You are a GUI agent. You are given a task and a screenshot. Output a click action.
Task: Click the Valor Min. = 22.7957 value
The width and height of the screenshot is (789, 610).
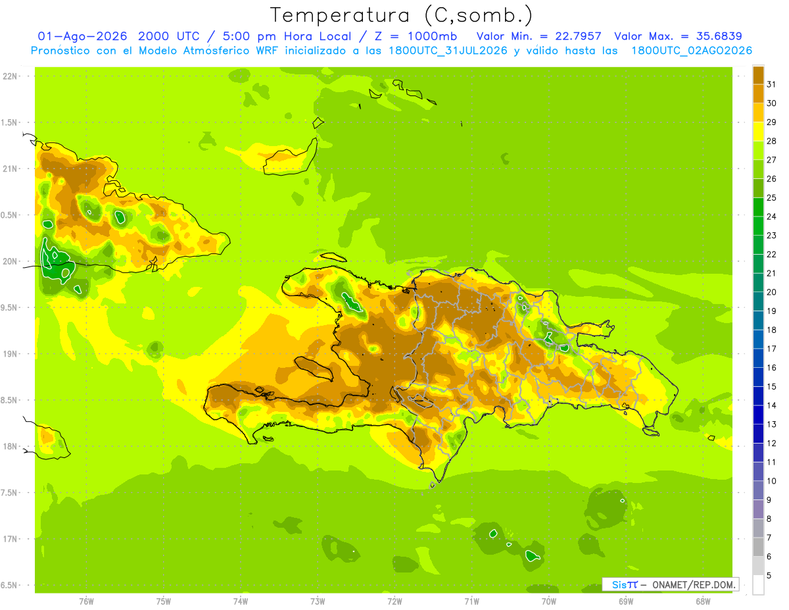(x=539, y=36)
